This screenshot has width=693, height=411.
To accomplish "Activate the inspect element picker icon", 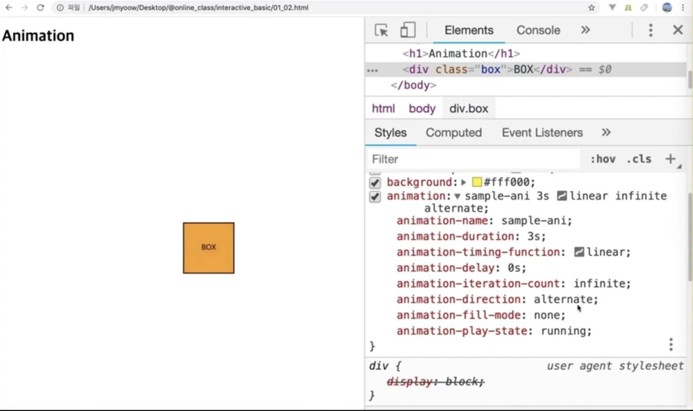I will coord(381,30).
